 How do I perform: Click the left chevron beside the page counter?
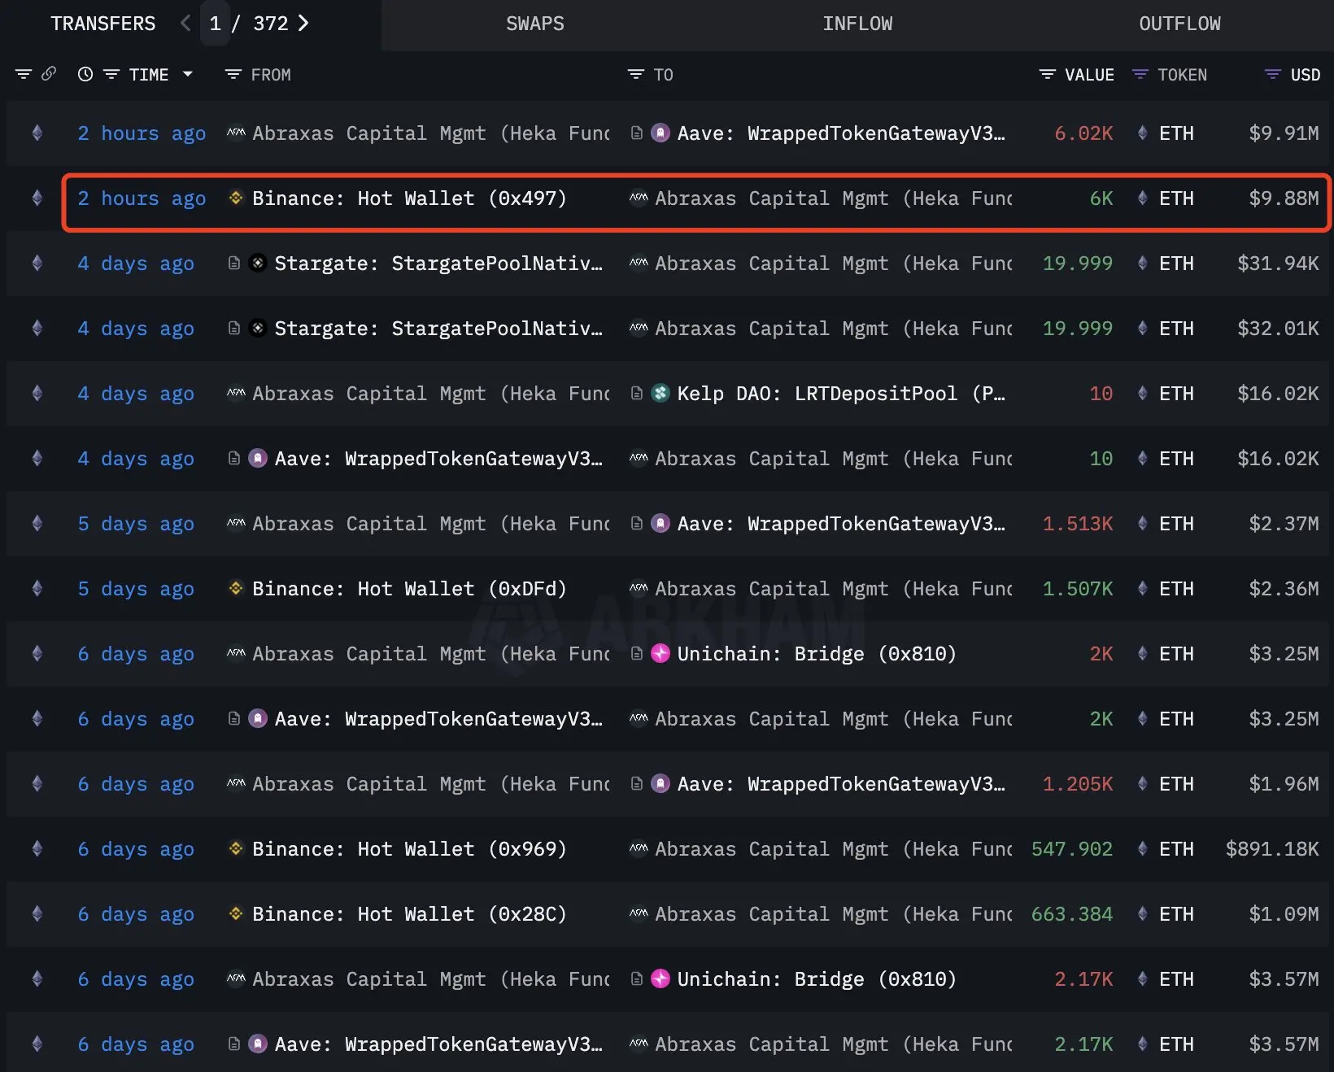tap(185, 24)
